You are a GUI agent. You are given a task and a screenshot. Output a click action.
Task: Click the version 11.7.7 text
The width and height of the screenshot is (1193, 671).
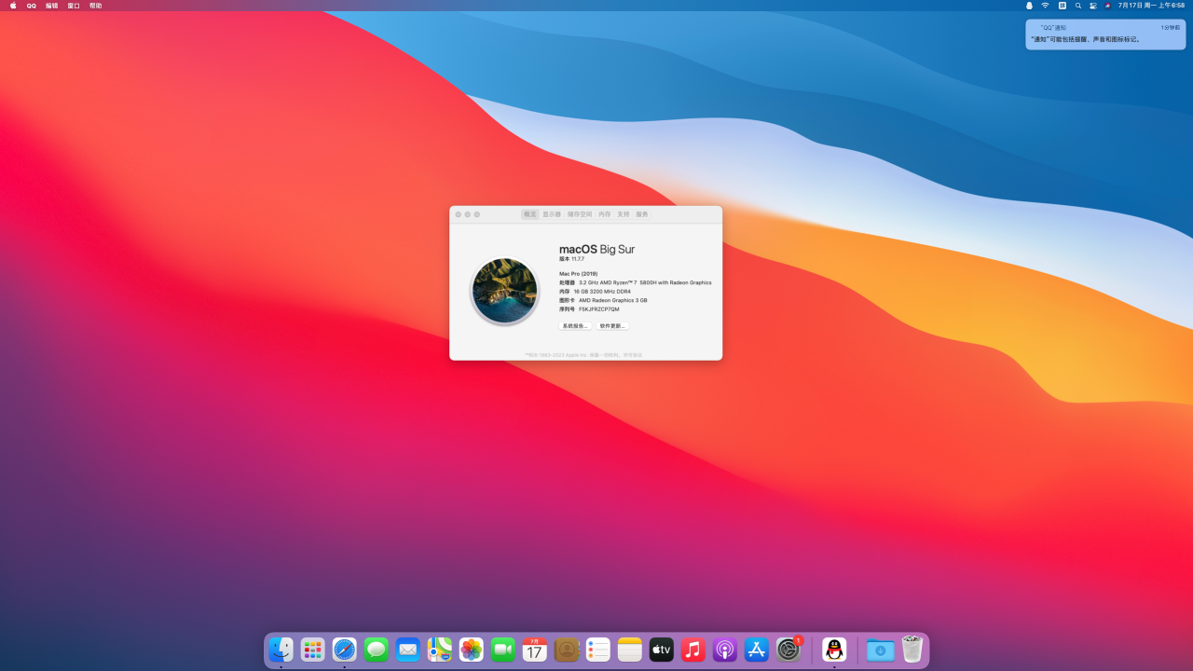(571, 259)
